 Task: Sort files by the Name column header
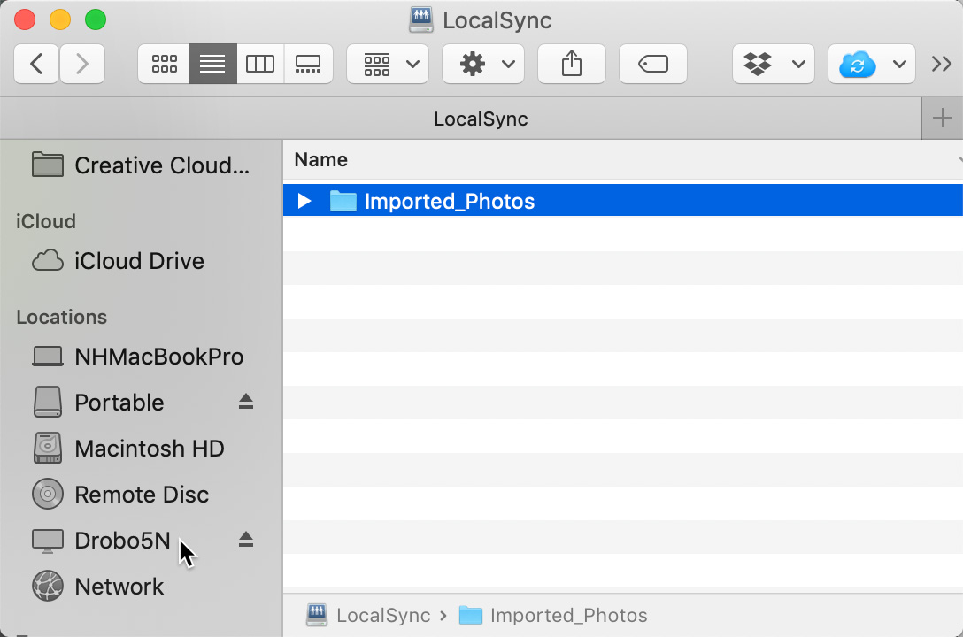coord(320,160)
